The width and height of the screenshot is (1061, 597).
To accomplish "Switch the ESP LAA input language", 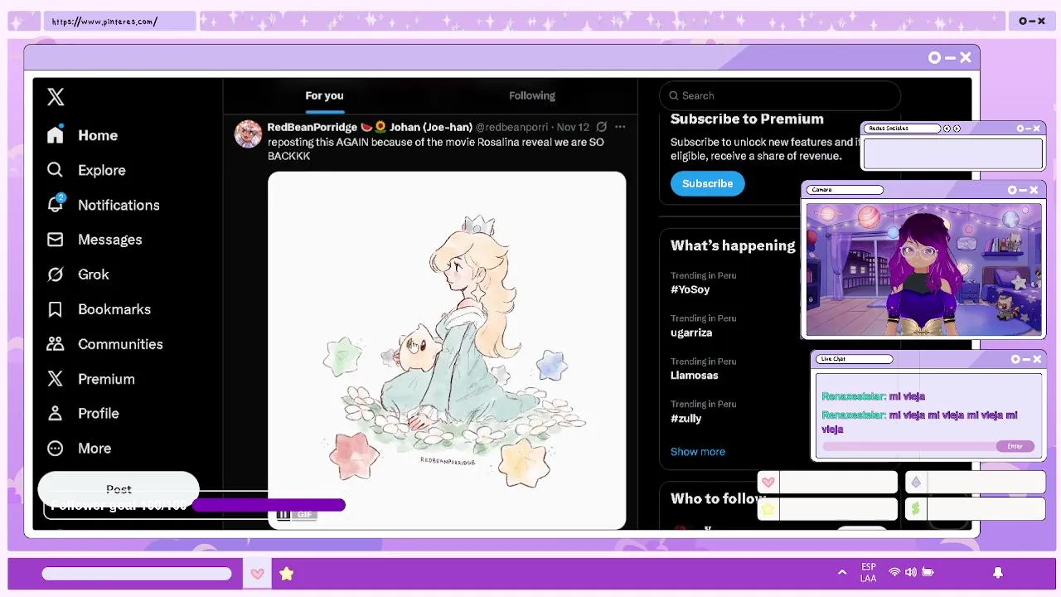I will 868,573.
